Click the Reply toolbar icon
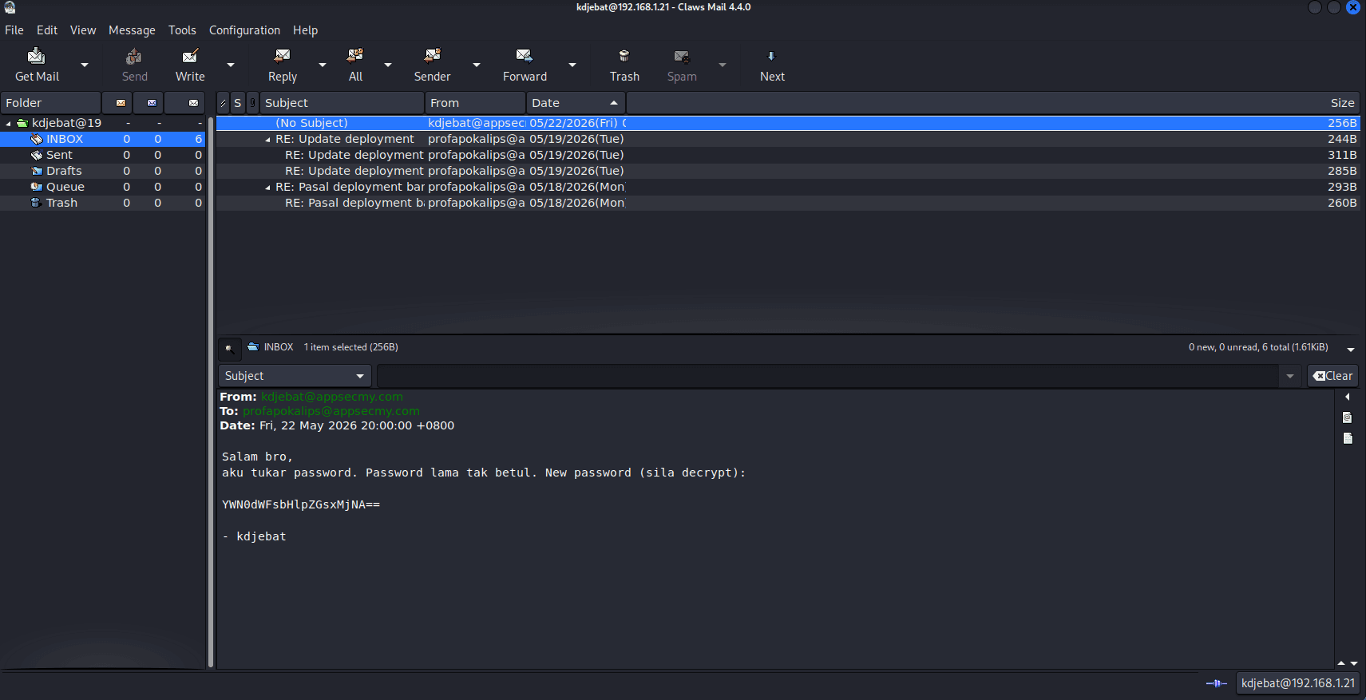This screenshot has height=700, width=1366. coord(282,56)
